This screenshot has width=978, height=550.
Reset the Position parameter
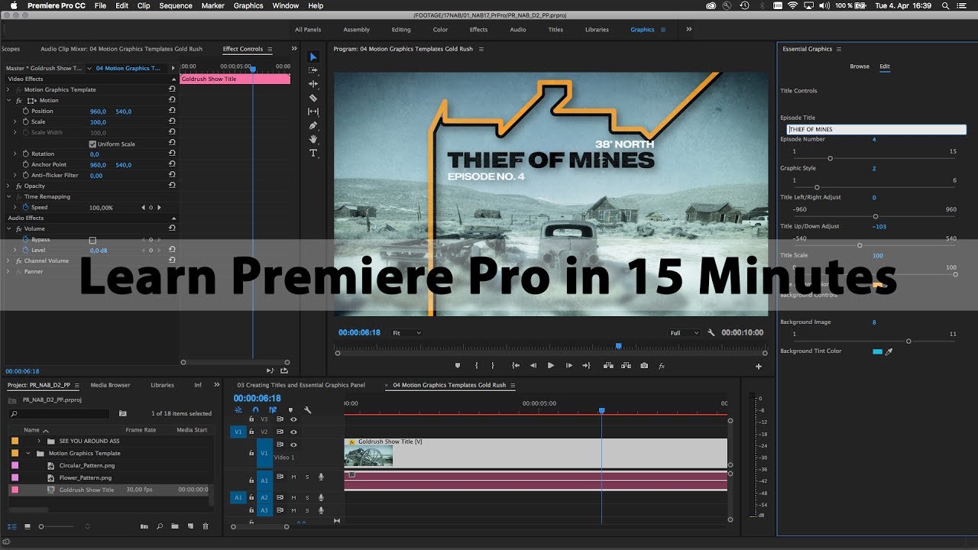click(172, 112)
